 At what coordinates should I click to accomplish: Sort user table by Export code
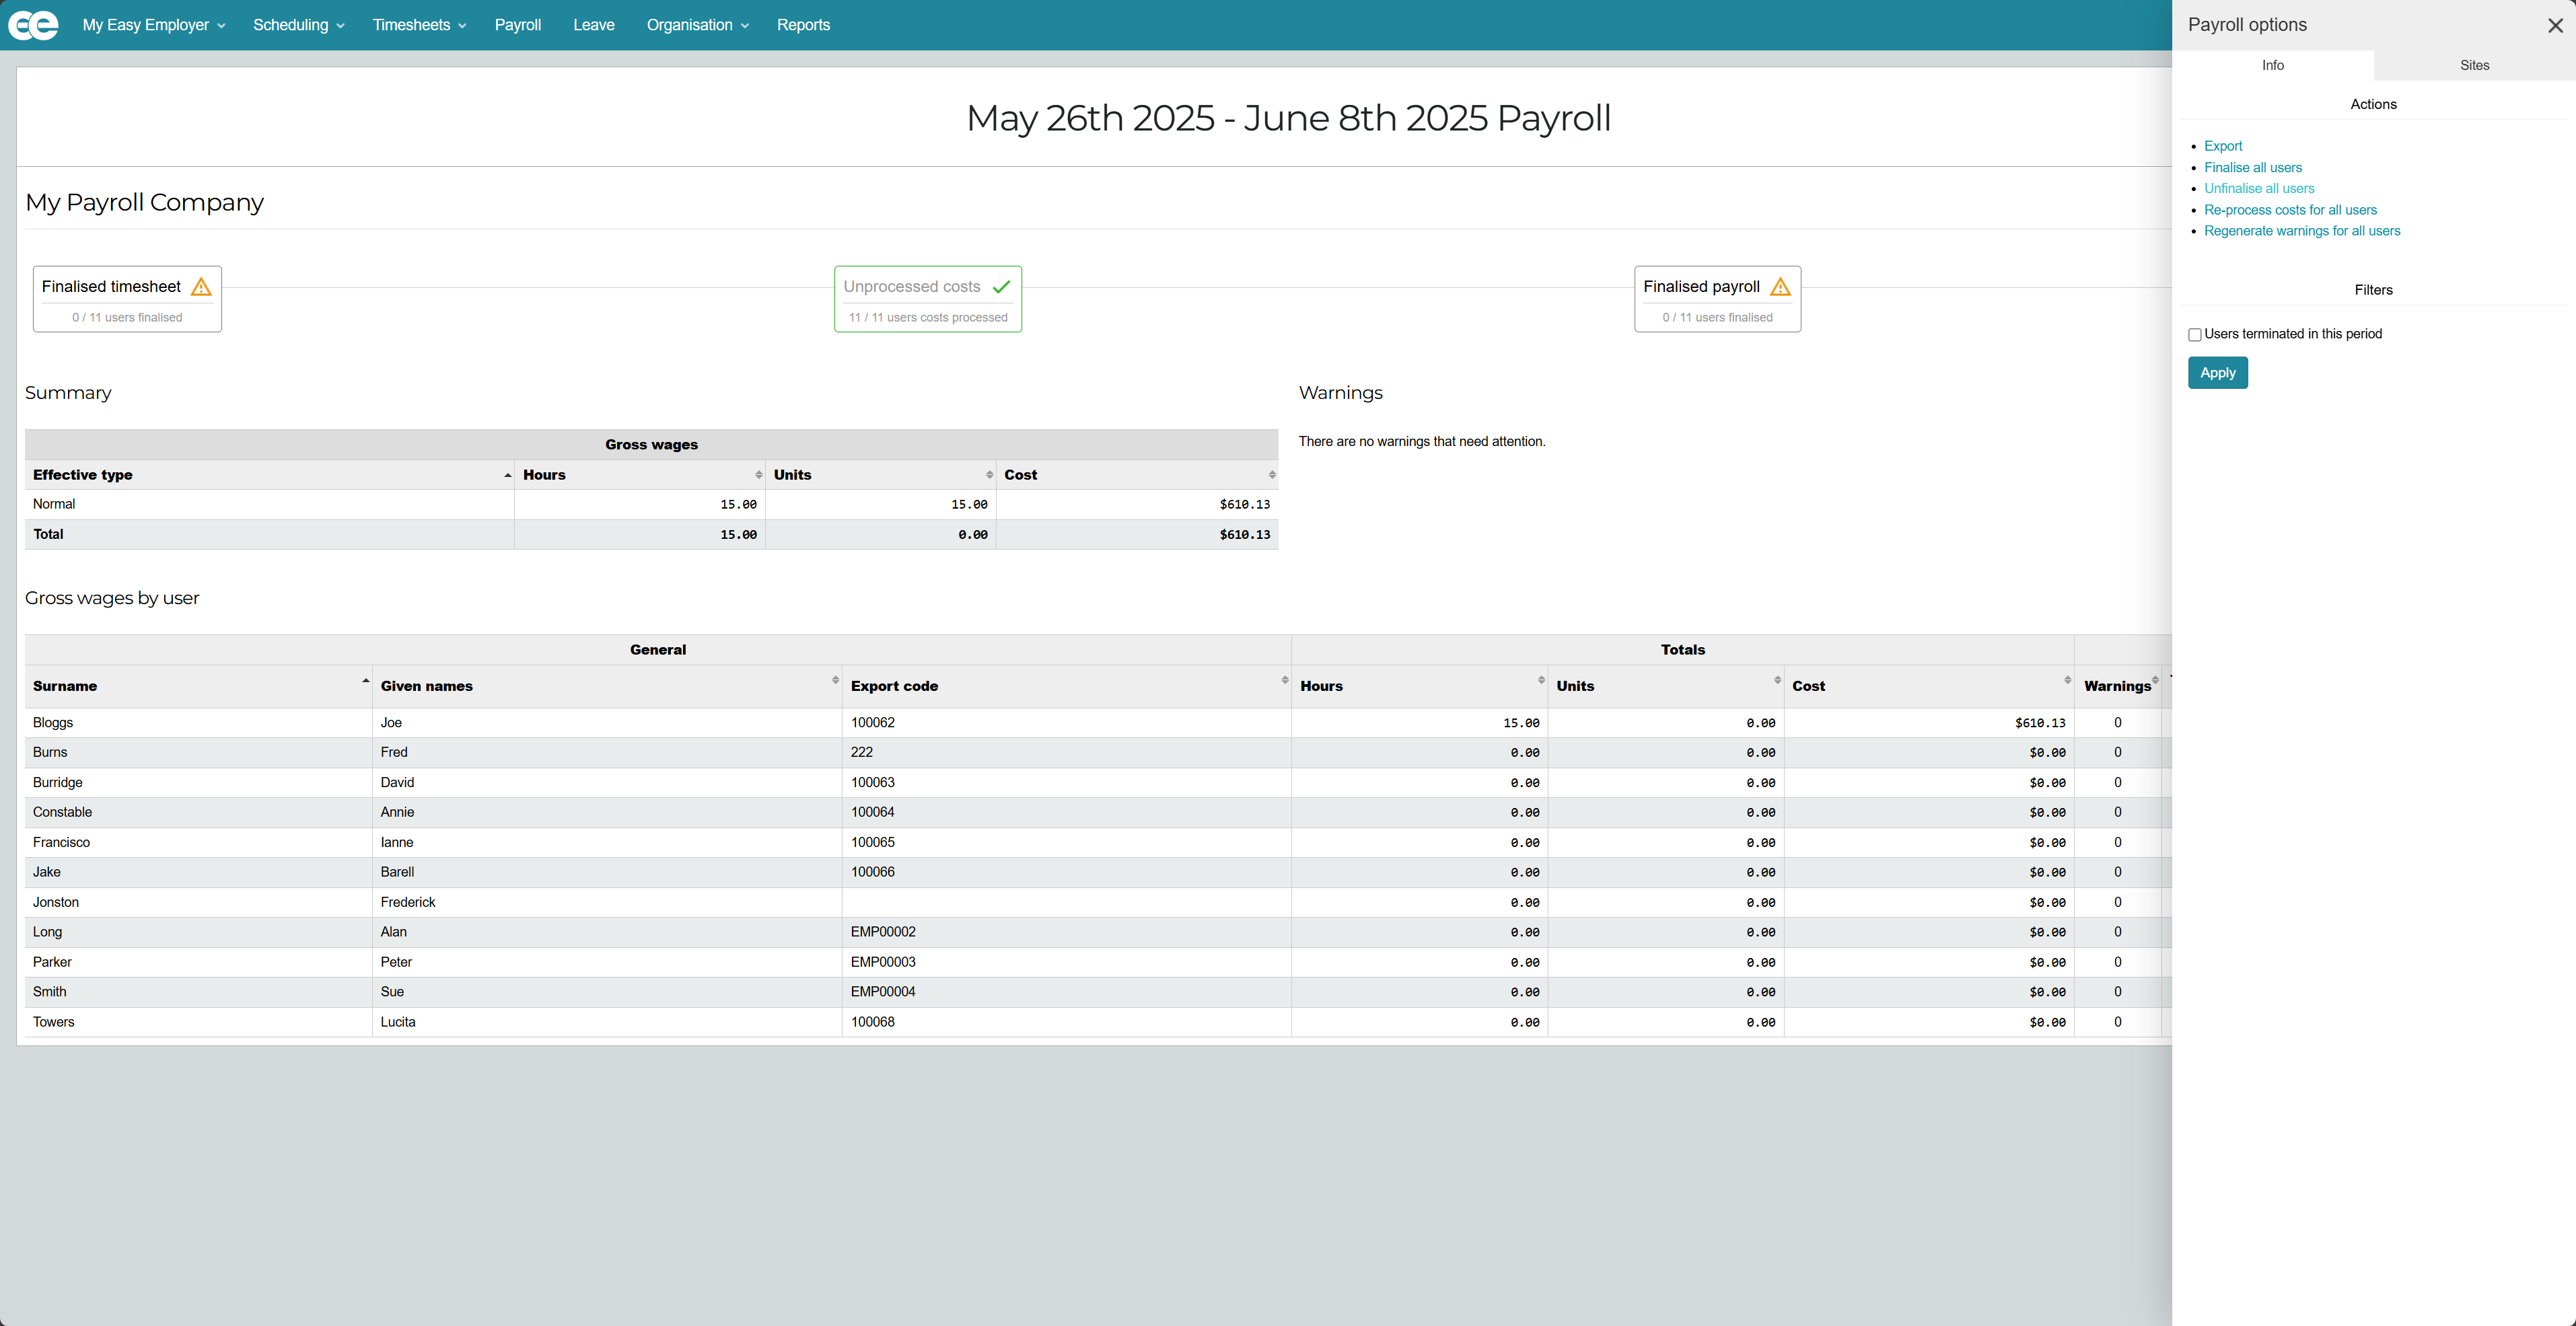1284,681
